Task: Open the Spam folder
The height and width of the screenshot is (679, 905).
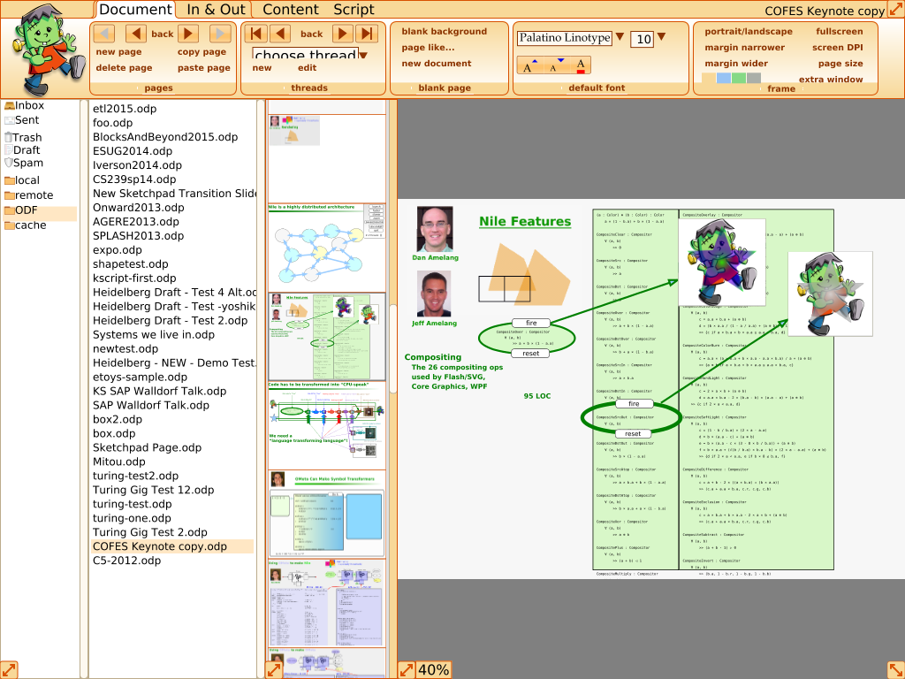Action: coord(24,163)
